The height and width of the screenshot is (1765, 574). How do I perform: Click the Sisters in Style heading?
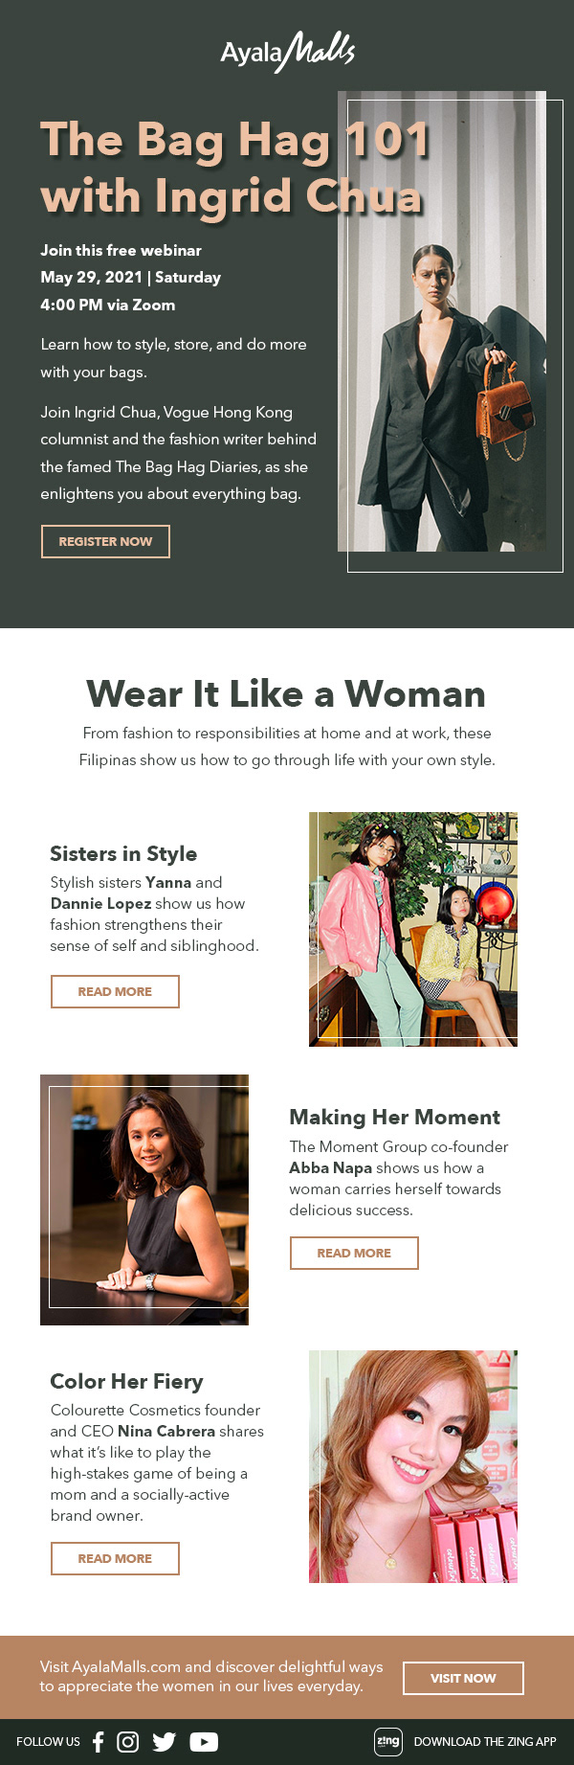point(123,853)
